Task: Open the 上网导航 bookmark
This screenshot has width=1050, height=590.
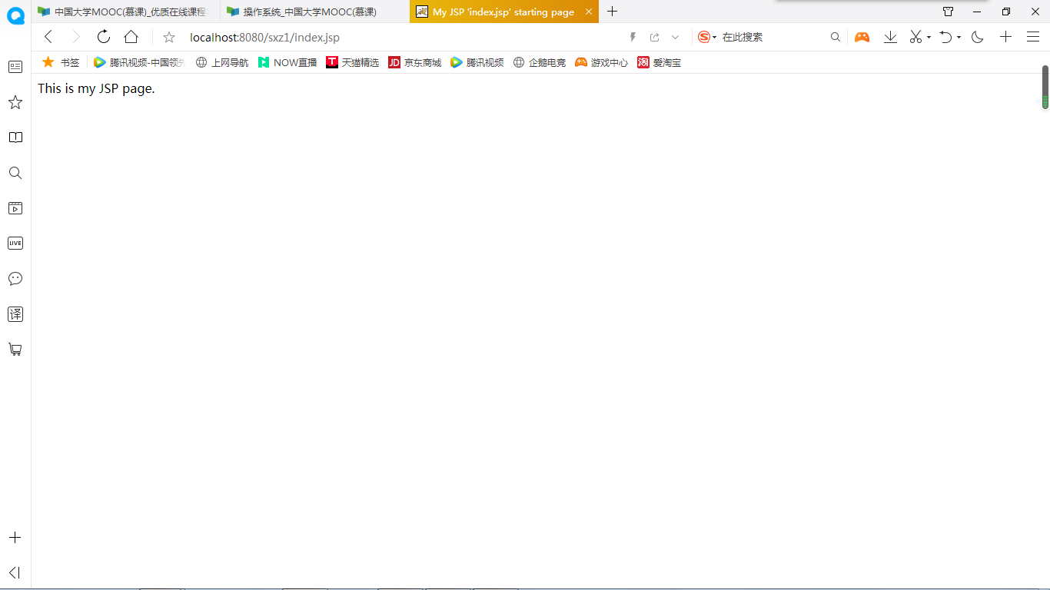Action: pyautogui.click(x=222, y=62)
